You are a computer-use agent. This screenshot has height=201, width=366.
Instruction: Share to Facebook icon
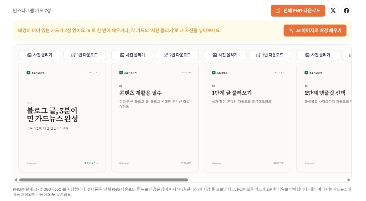[x=346, y=11]
